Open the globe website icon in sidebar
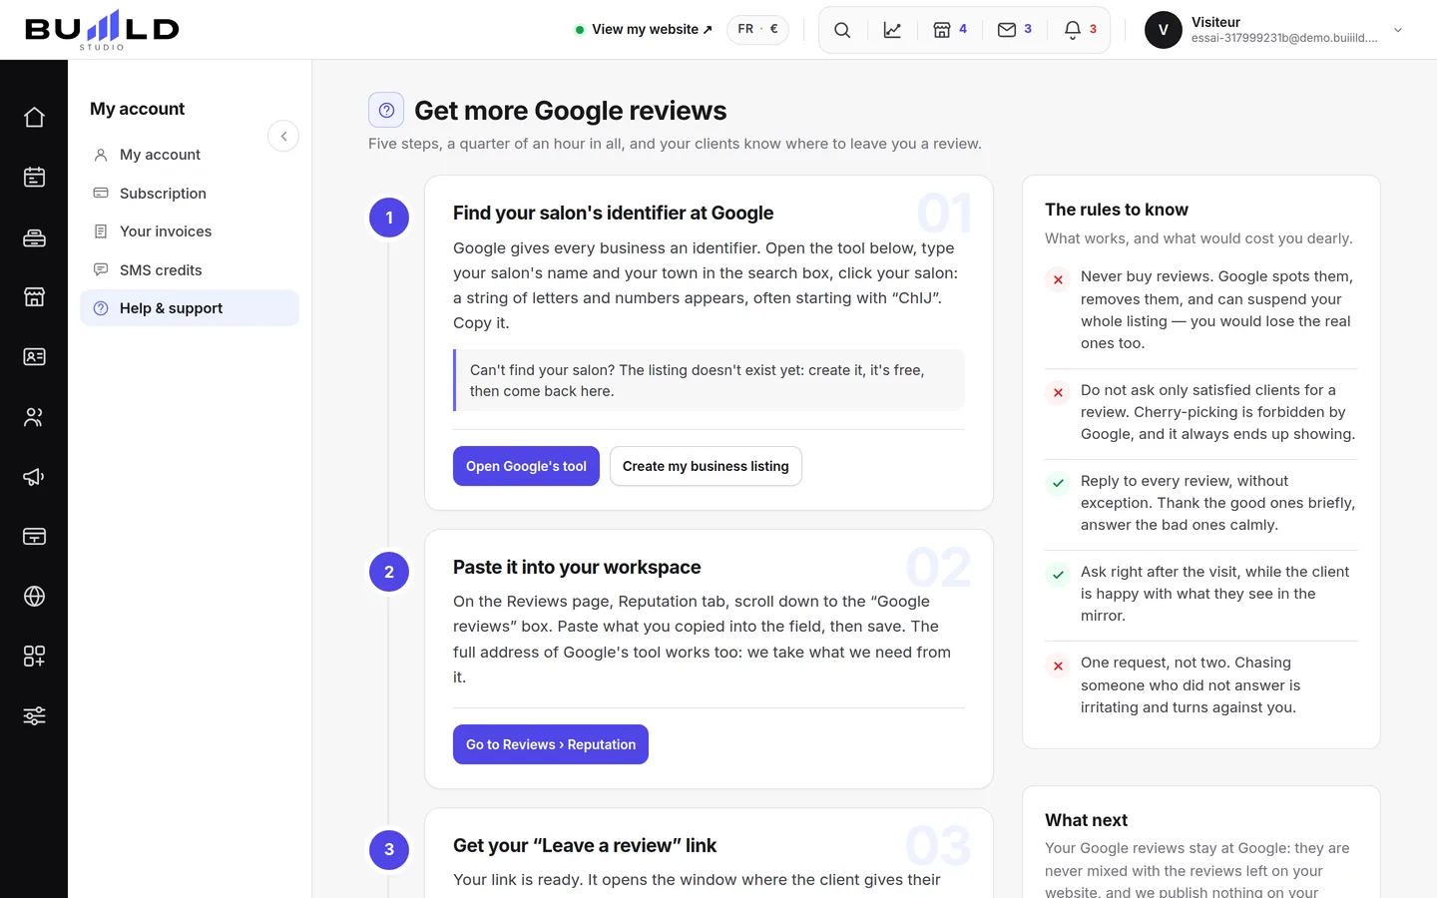 (x=34, y=597)
